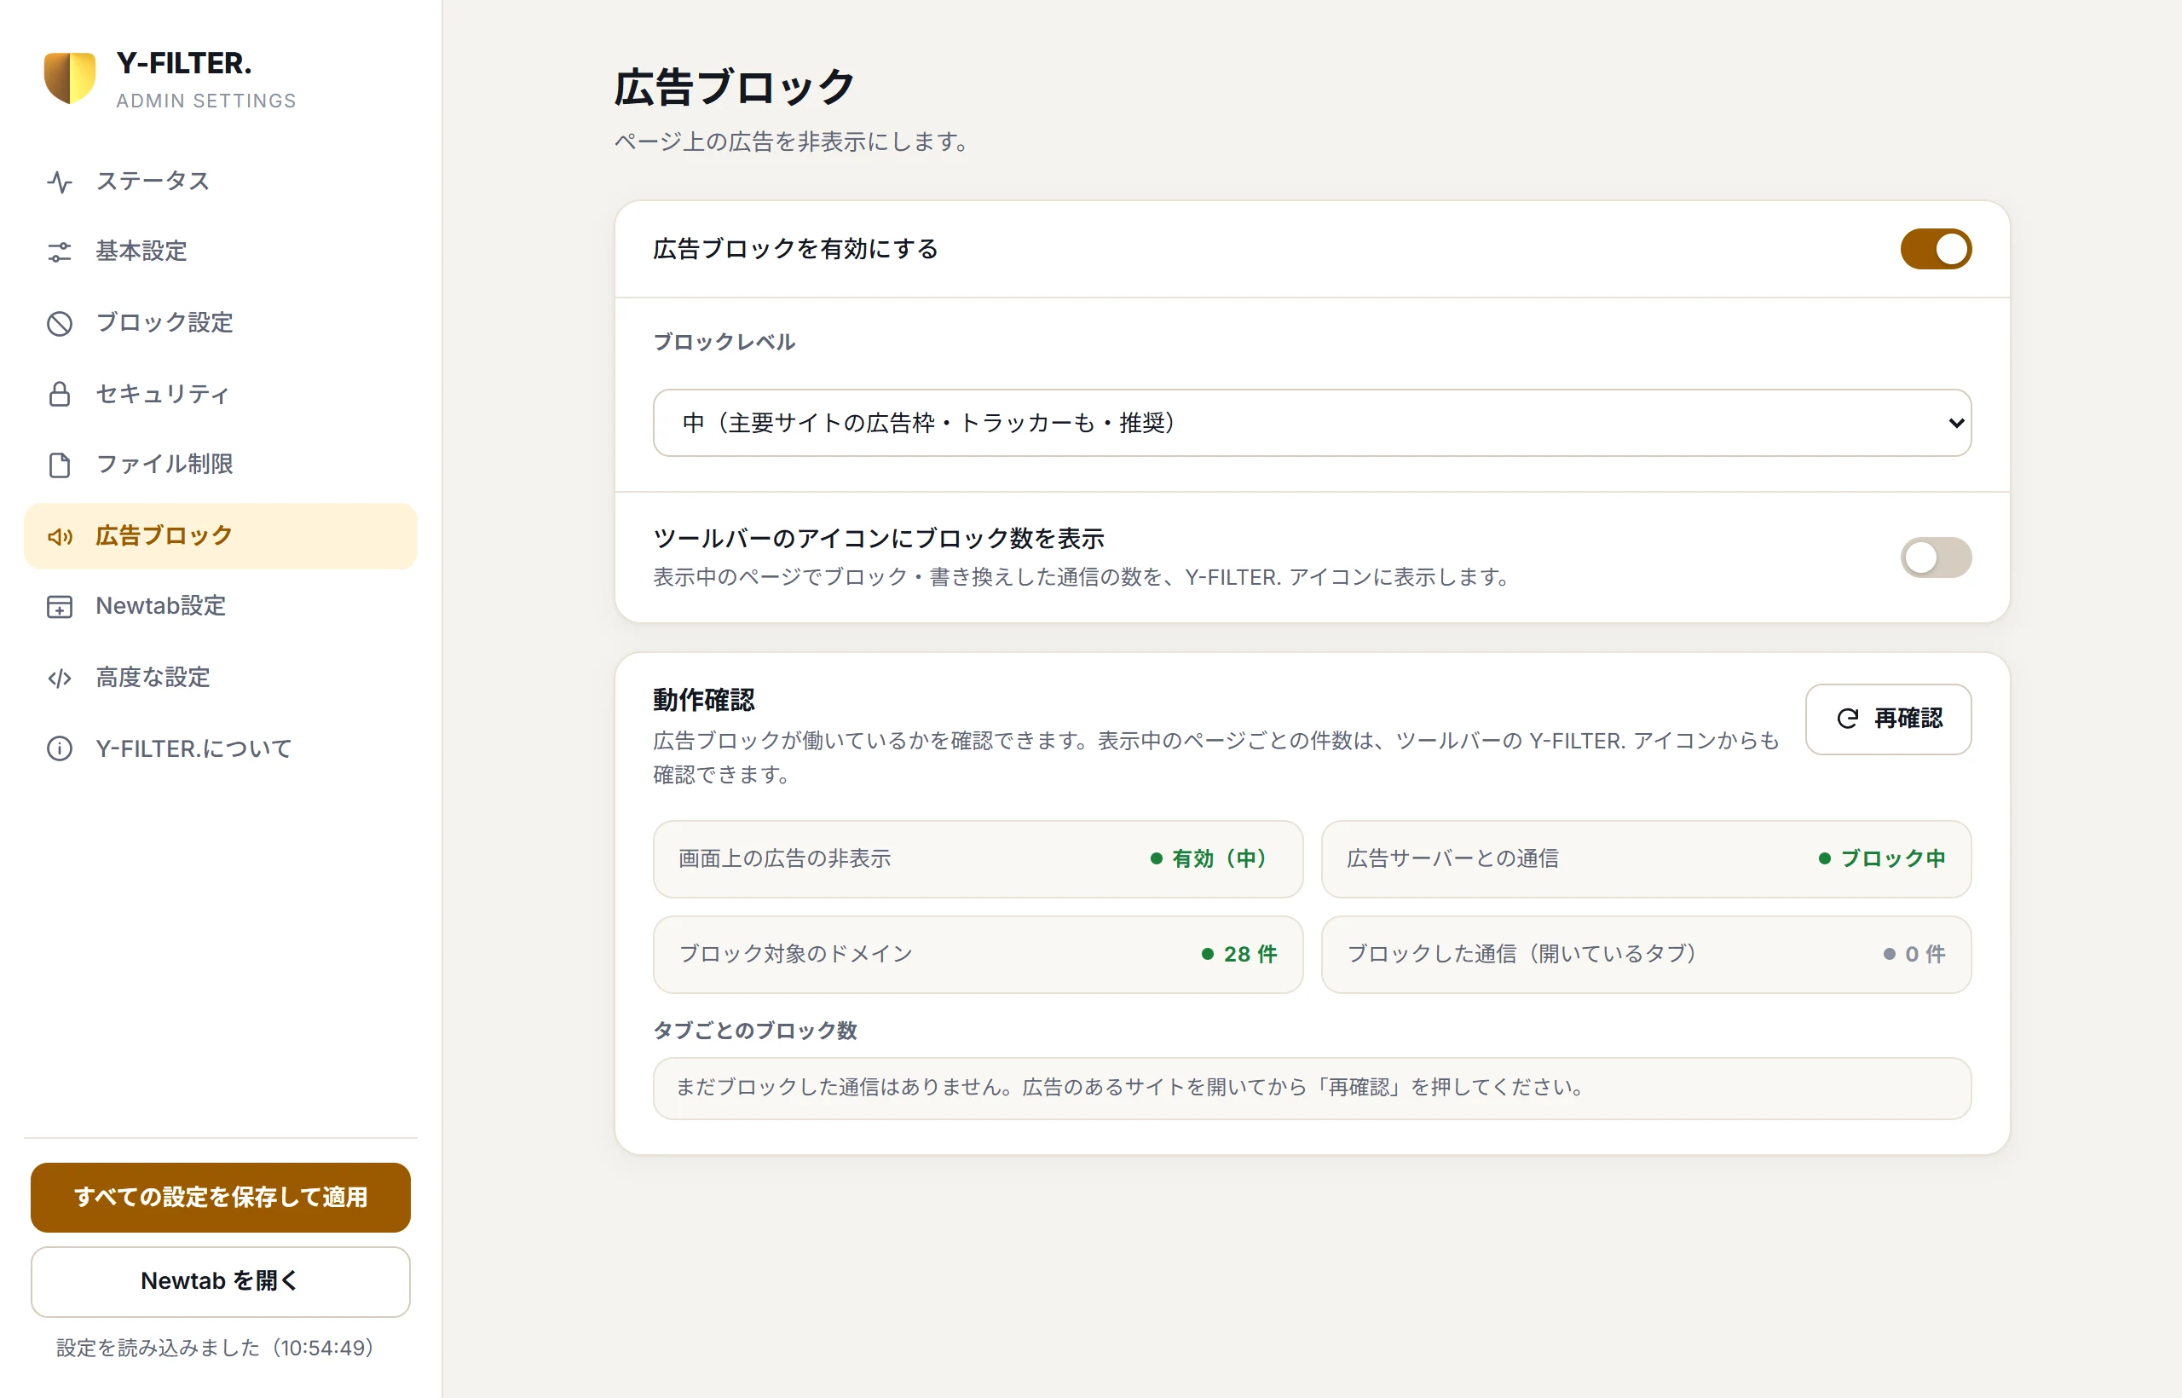Viewport: 2182px width, 1398px height.
Task: Click the ブロック中 status text
Action: [x=1892, y=858]
